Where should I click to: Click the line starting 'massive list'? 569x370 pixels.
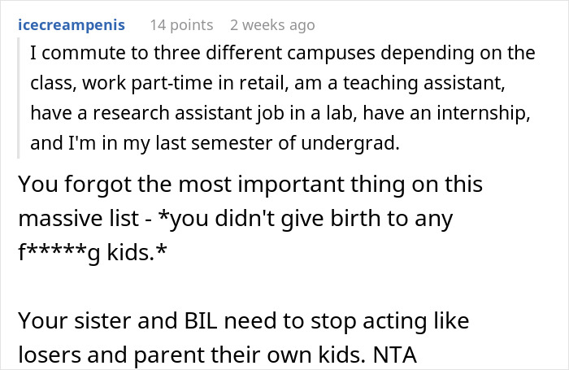click(236, 219)
